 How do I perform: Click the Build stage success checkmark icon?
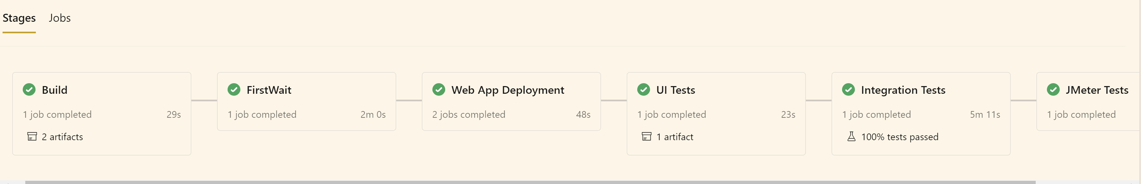[29, 90]
